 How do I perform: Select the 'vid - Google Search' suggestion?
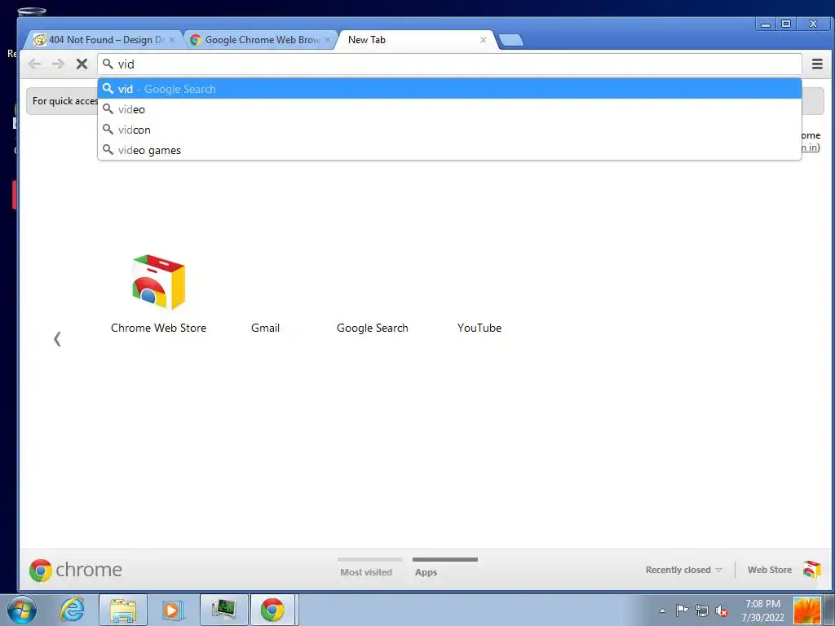(449, 89)
